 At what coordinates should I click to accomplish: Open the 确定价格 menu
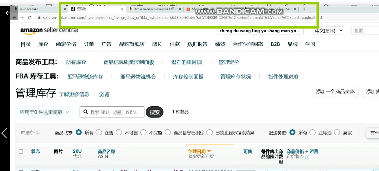[66, 44]
